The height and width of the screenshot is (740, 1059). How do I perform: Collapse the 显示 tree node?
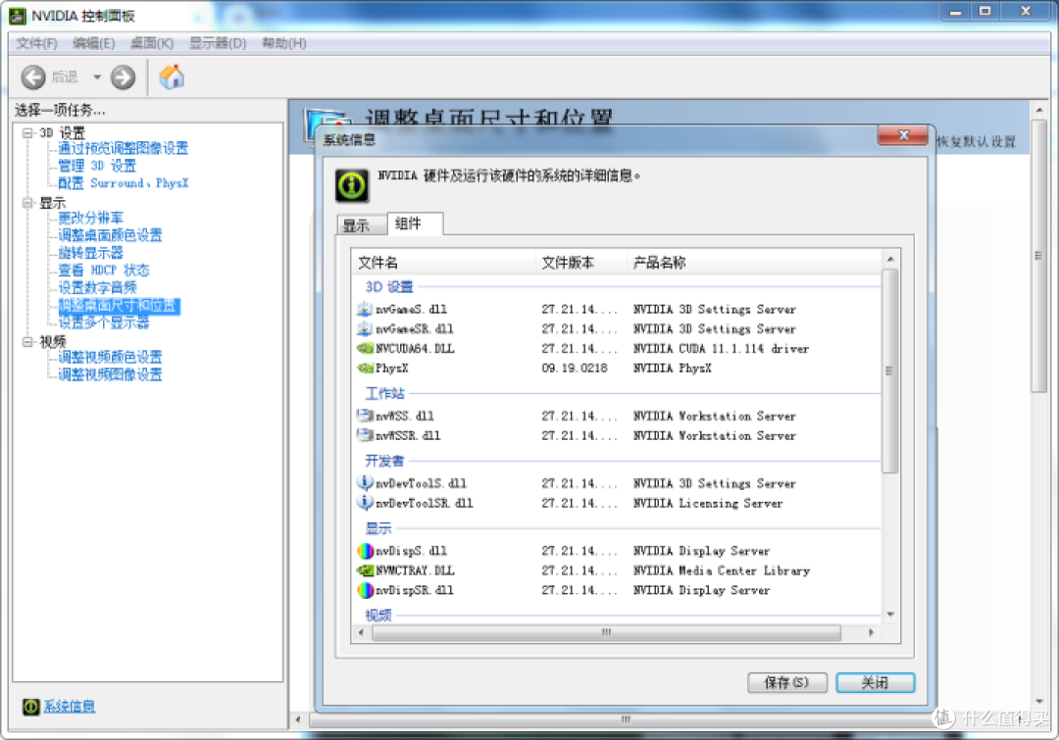pos(27,203)
